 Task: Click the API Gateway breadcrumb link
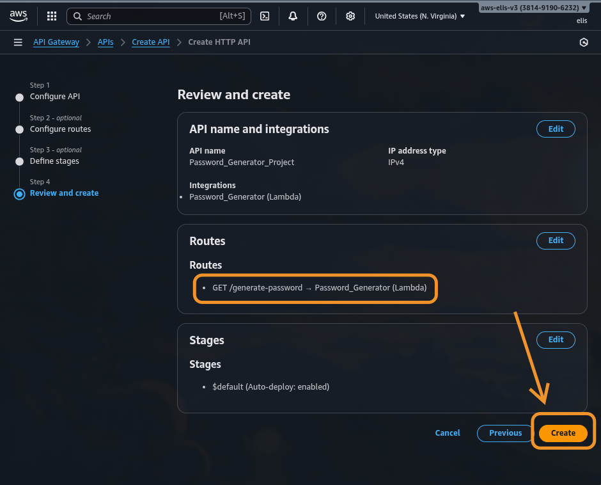tap(56, 42)
